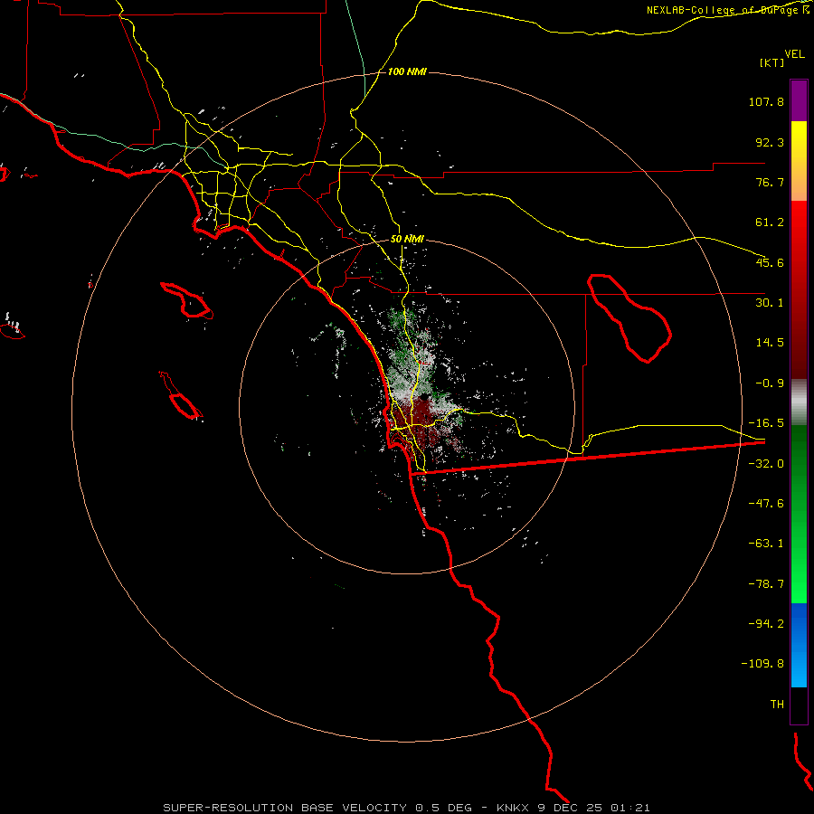Click the 107.8 scale value
Viewport: 814px width, 814px height.
[766, 101]
